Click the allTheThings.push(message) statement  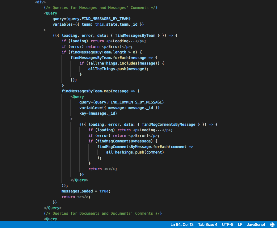[x=118, y=69]
